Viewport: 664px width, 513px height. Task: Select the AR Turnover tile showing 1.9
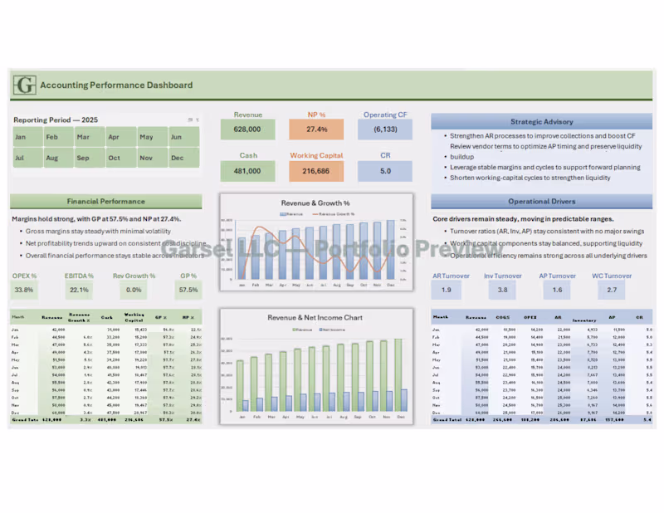[447, 291]
